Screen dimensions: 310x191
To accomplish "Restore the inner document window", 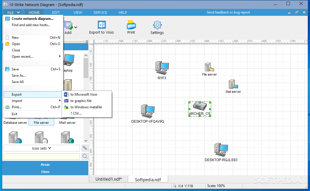I will tap(297, 12).
